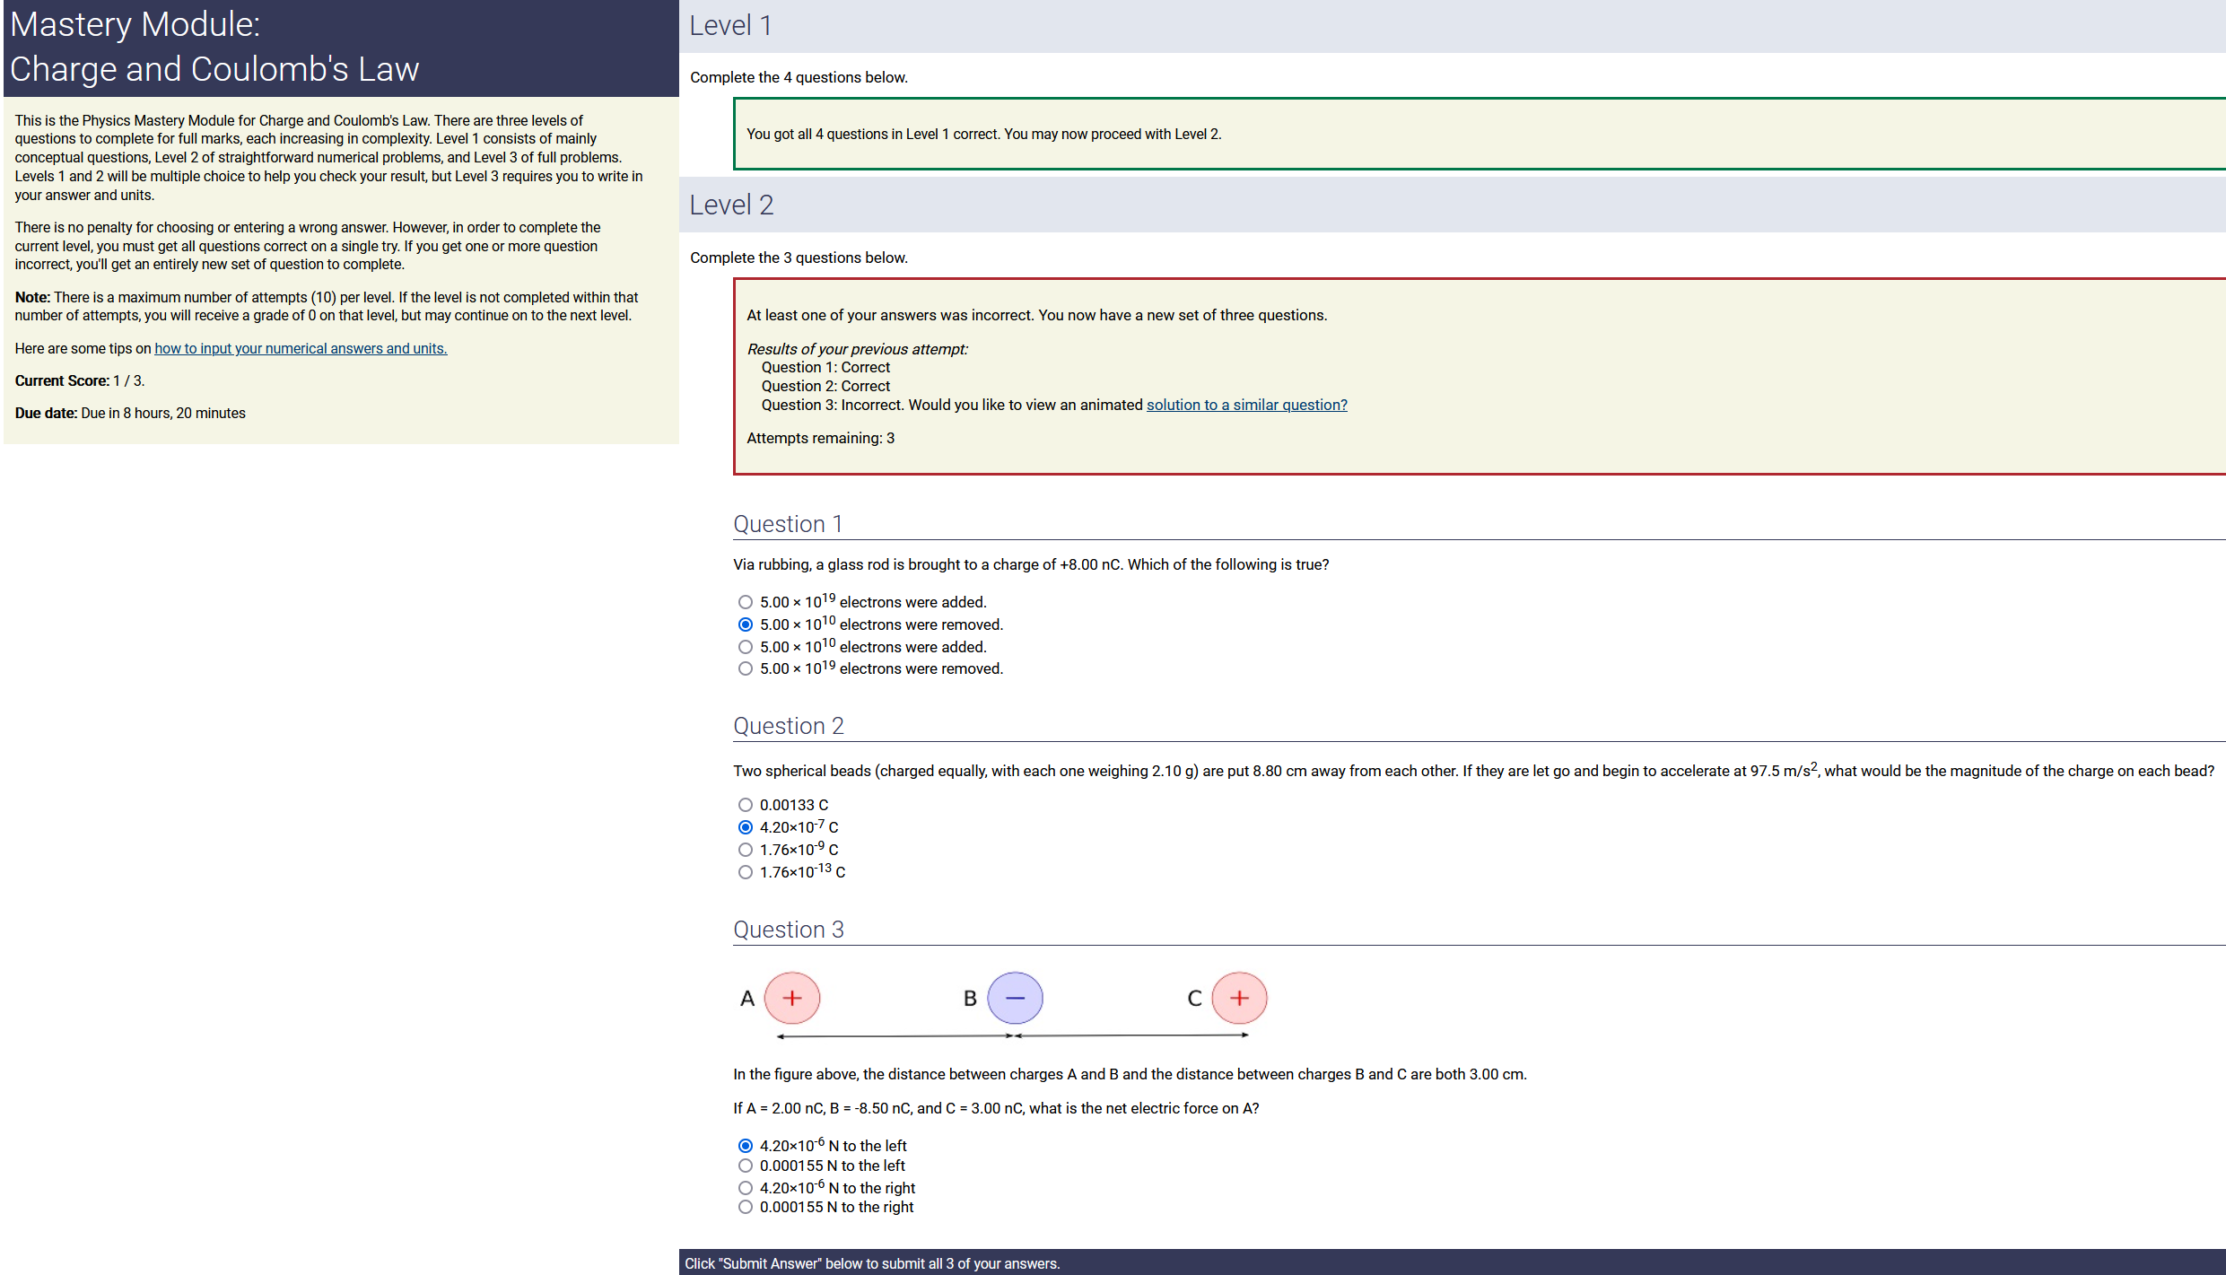Choose the 4.20×10^-7 C answer

(x=745, y=827)
